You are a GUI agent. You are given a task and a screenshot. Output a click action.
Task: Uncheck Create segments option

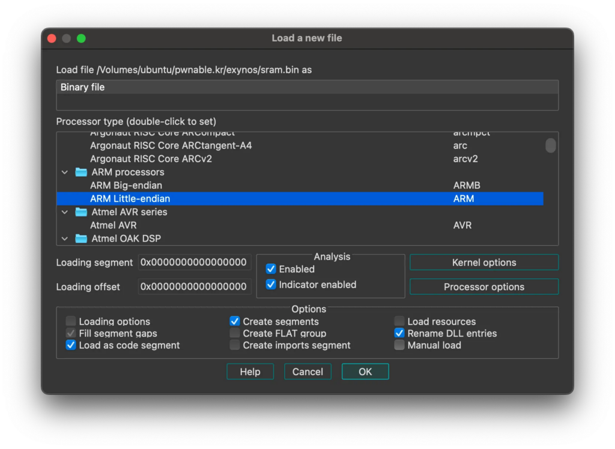pos(235,321)
